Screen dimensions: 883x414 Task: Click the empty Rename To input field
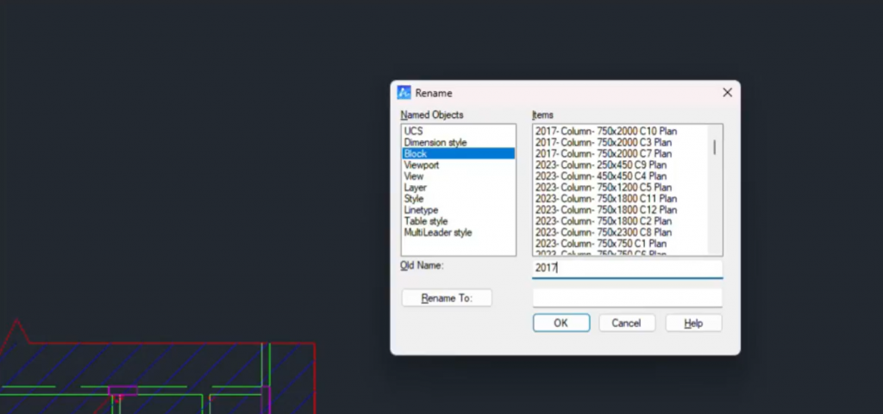(x=627, y=298)
